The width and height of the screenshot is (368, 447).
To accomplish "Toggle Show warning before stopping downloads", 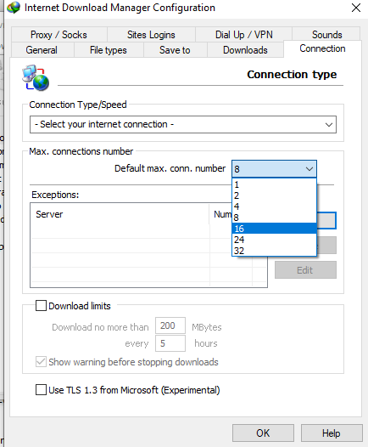I will [x=41, y=362].
